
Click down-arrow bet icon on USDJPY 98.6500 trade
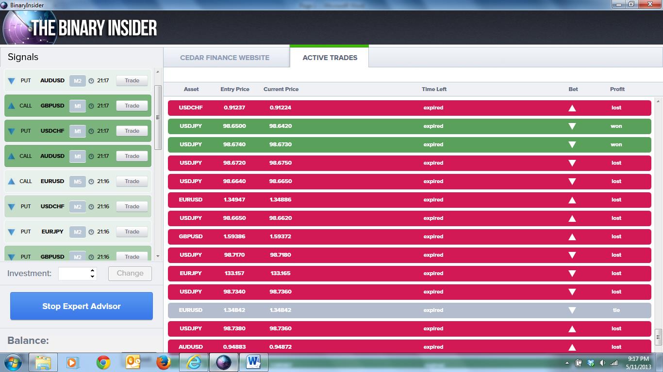tap(572, 126)
